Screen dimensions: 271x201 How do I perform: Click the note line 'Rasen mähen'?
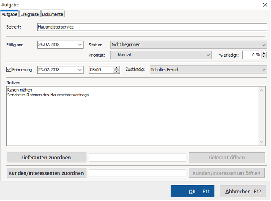tap(20, 90)
